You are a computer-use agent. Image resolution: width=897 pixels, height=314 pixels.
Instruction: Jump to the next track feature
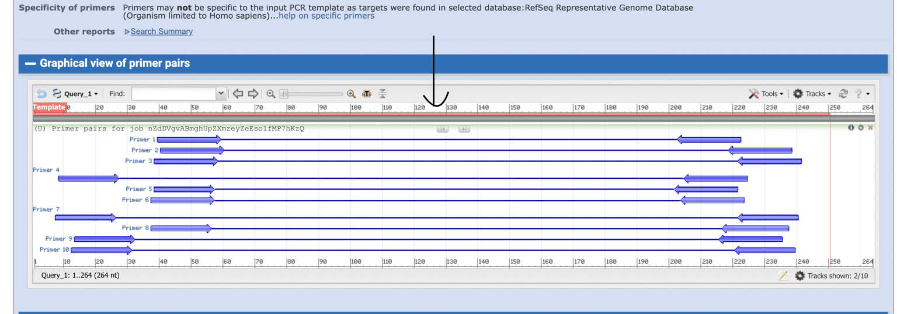(464, 129)
